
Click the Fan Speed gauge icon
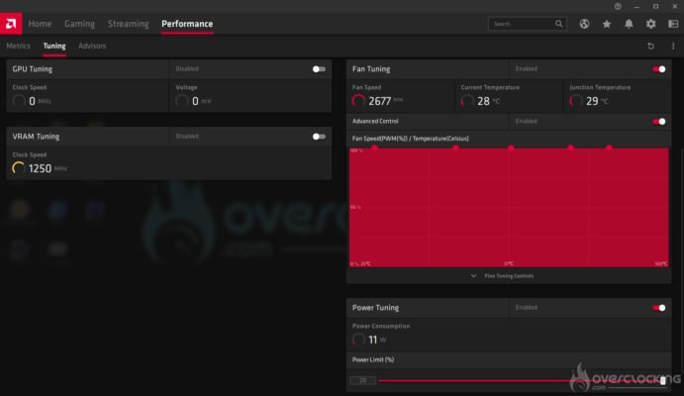click(358, 101)
